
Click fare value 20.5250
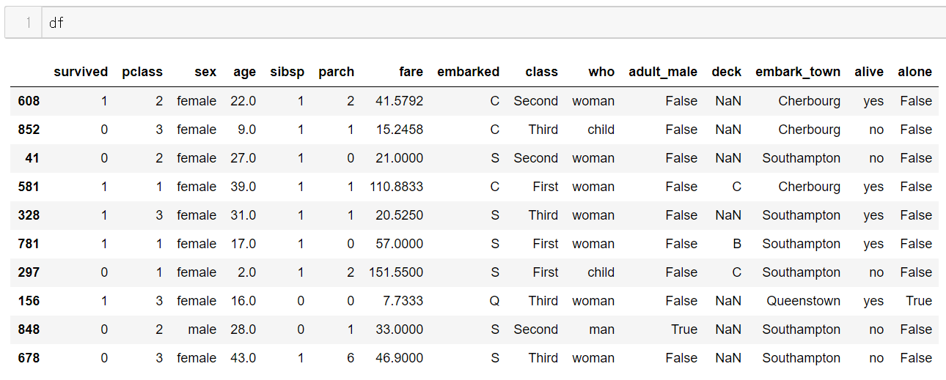(x=400, y=215)
